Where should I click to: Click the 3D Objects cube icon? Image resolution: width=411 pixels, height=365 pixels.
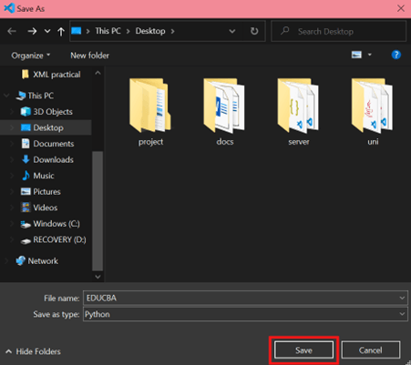click(x=26, y=112)
